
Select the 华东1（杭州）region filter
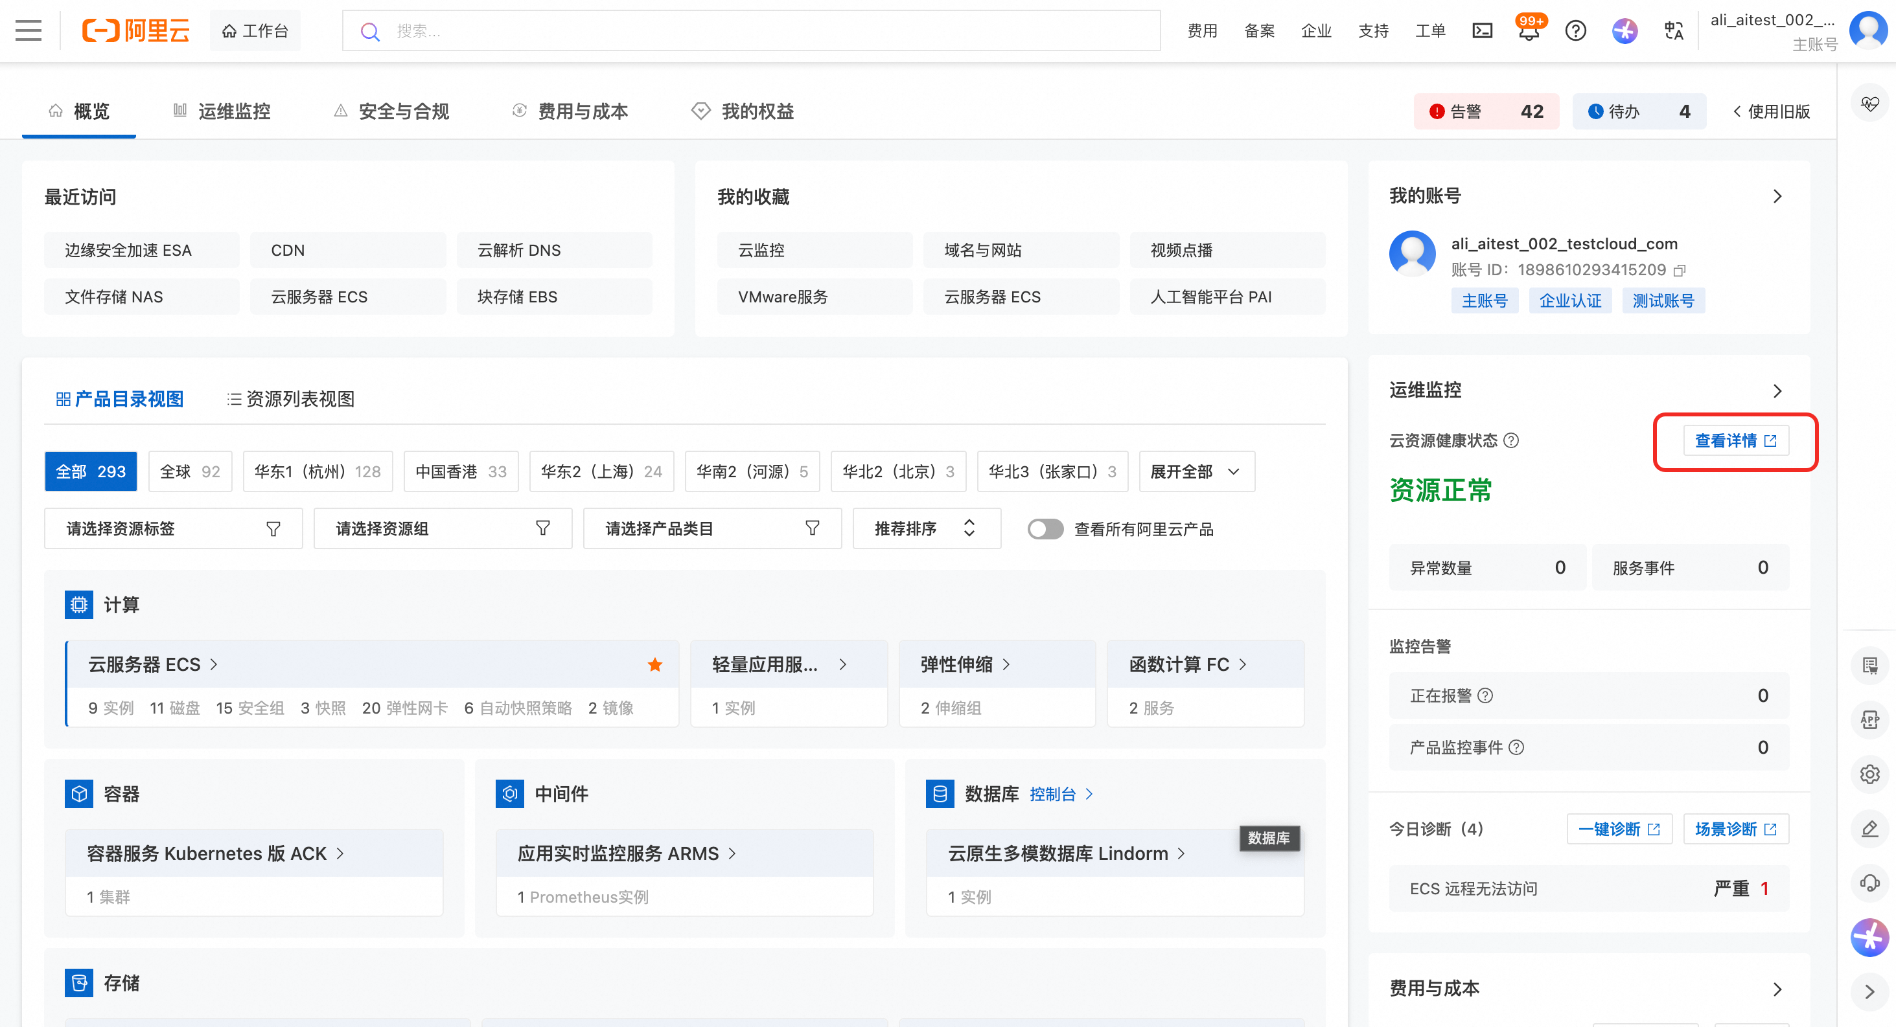pyautogui.click(x=318, y=471)
